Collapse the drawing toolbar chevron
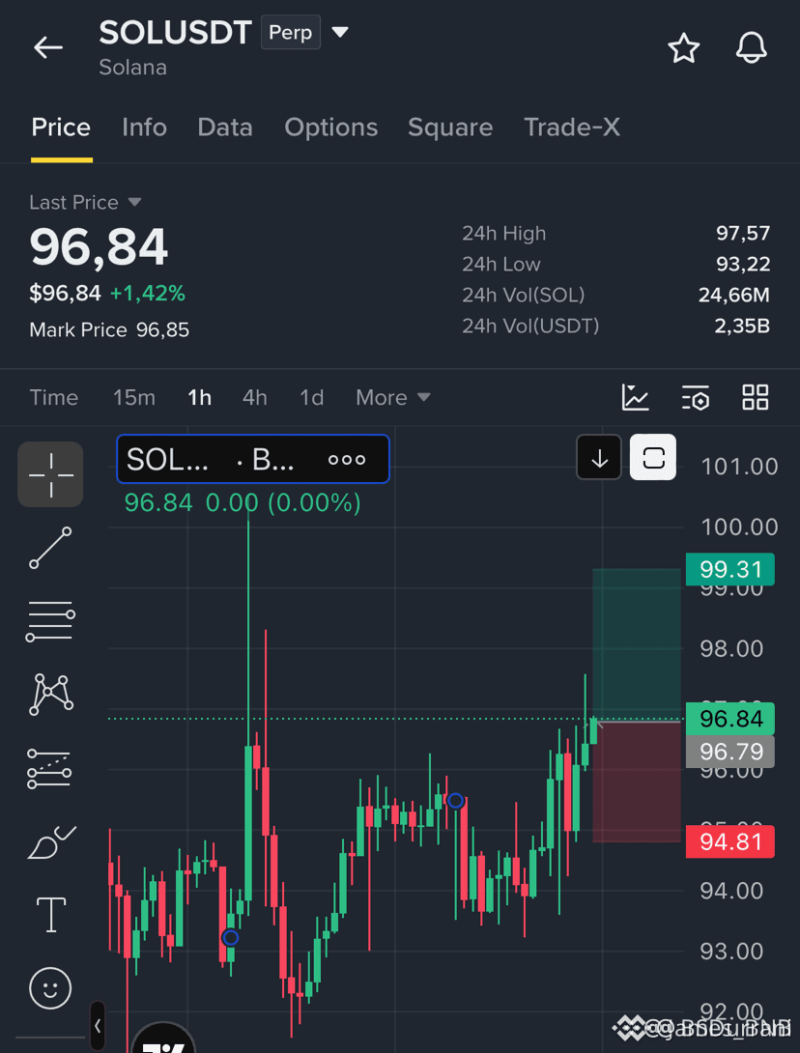 point(98,1026)
